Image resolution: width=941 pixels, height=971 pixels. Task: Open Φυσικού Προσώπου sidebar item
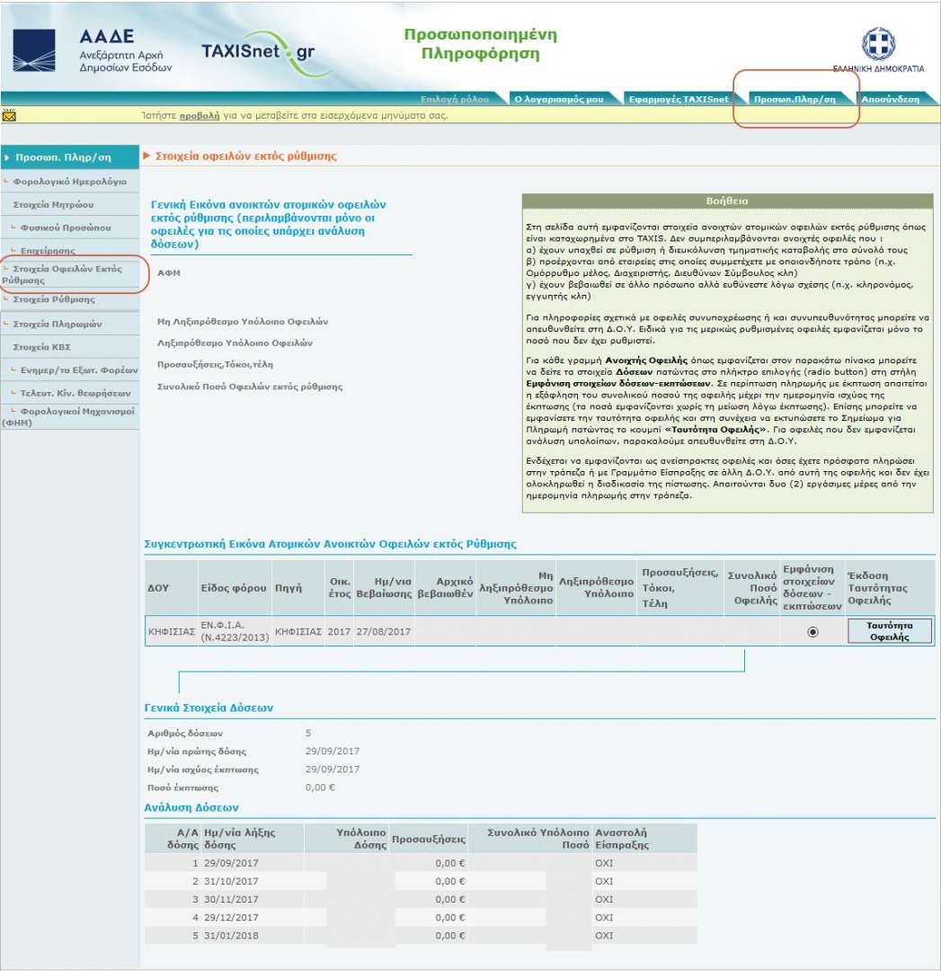pos(66,227)
